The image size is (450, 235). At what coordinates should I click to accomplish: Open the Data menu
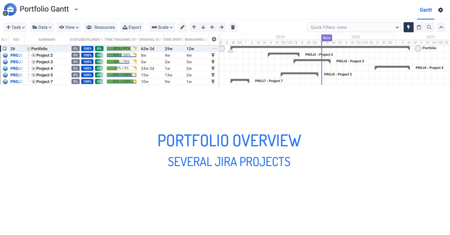pyautogui.click(x=42, y=27)
